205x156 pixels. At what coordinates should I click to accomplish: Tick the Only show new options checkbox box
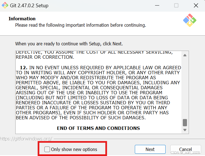point(47,149)
